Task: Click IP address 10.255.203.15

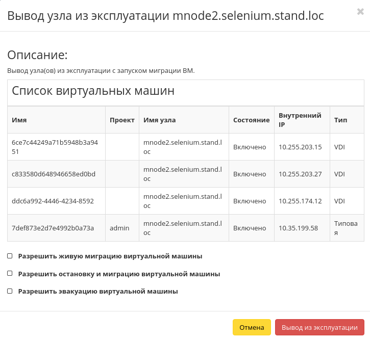Action: 300,147
